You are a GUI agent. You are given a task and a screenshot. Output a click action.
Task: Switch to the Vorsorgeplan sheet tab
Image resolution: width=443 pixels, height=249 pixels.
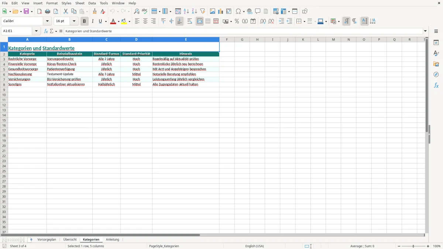pos(47,240)
